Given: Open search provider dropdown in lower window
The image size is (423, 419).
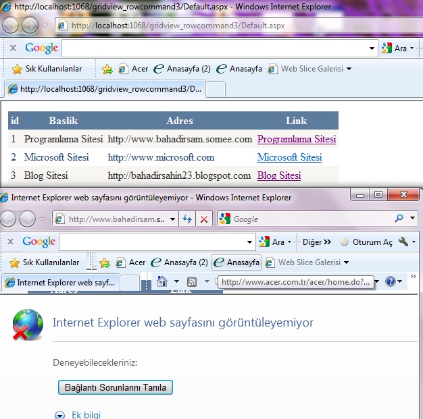Looking at the screenshot, I should point(412,218).
